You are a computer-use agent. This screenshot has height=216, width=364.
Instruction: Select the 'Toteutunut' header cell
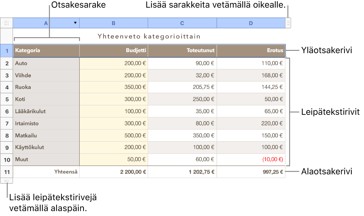pos(182,51)
